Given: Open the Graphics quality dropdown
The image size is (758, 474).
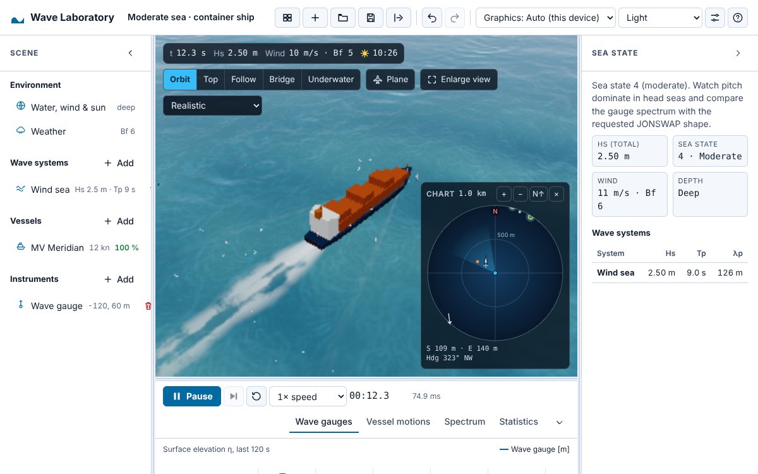Looking at the screenshot, I should pyautogui.click(x=546, y=18).
